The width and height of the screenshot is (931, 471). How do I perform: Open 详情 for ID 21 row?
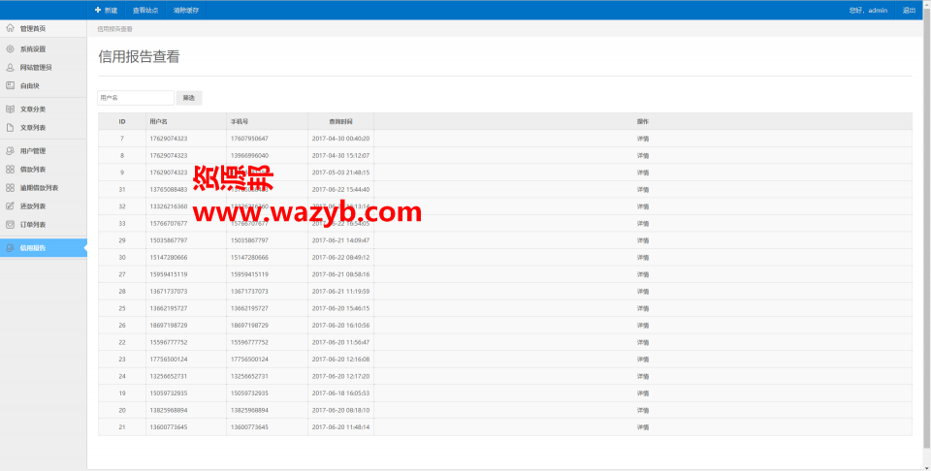coord(642,427)
